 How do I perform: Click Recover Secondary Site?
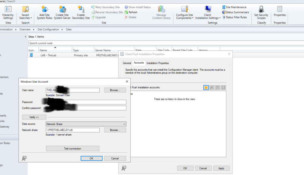107,12
